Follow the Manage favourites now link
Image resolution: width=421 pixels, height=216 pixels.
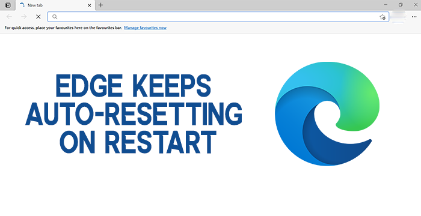(146, 28)
